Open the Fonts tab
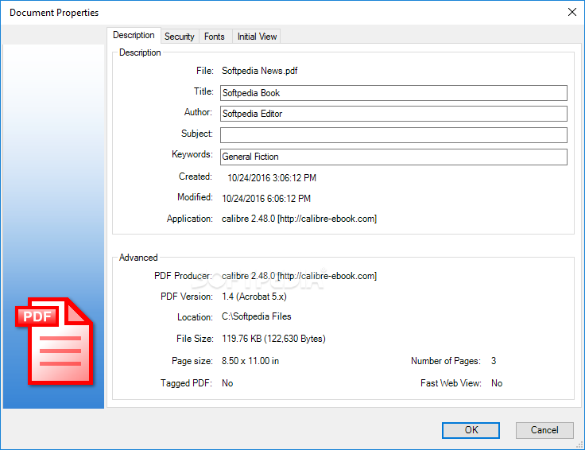 coord(215,37)
